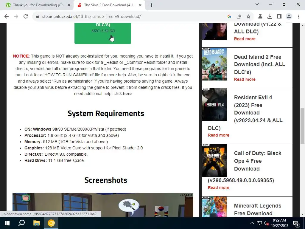The height and width of the screenshot is (229, 305).
Task: Open the Windows Start menu
Action: pyautogui.click(x=7, y=223)
